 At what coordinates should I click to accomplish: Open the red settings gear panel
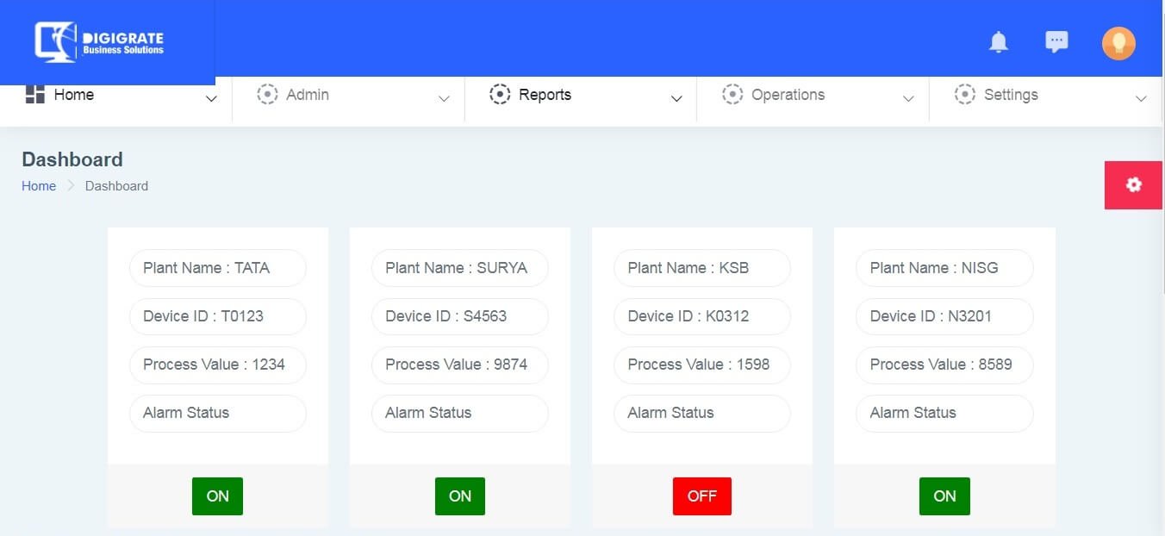pos(1133,184)
